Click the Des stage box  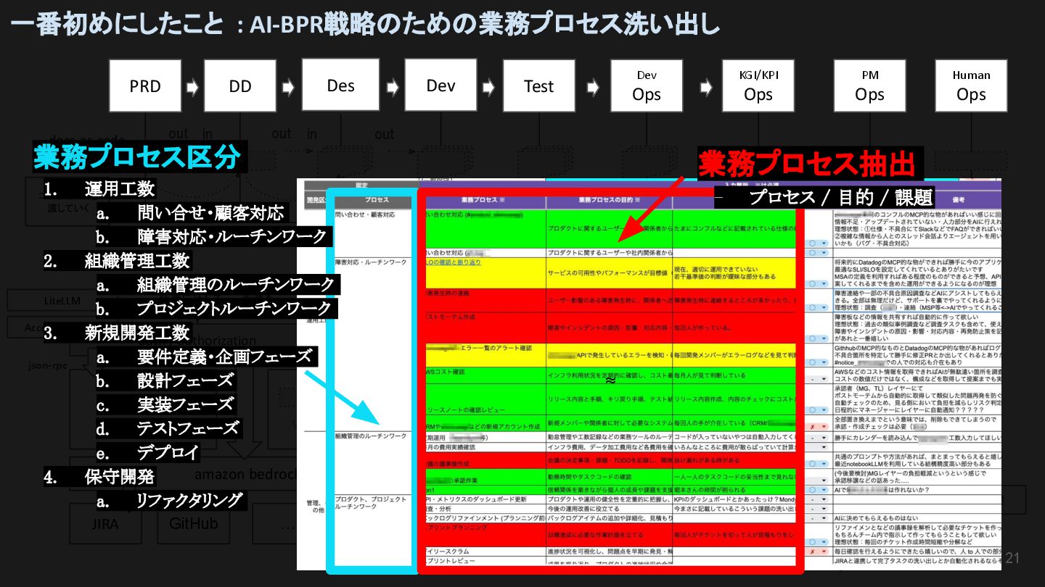pyautogui.click(x=340, y=85)
